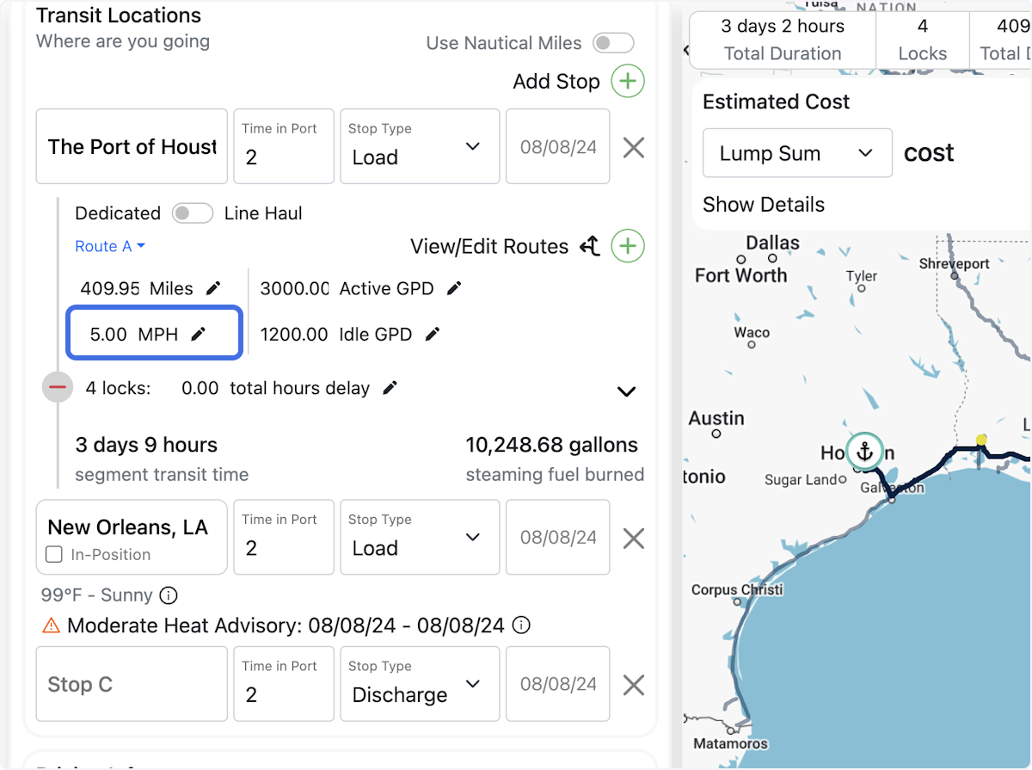Edit the total hours delay for locks
This screenshot has width=1032, height=770.
pyautogui.click(x=388, y=387)
